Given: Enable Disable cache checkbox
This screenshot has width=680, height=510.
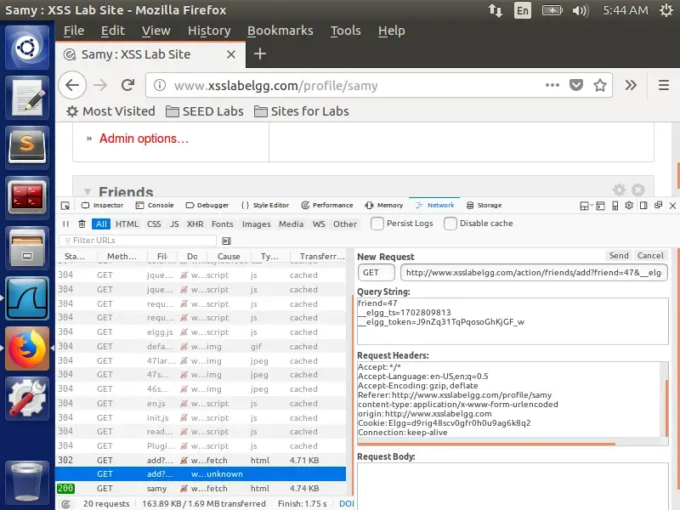Looking at the screenshot, I should click(x=450, y=224).
